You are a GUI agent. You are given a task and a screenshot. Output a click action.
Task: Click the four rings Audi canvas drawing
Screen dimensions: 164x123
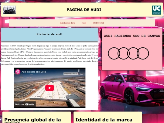point(128,53)
